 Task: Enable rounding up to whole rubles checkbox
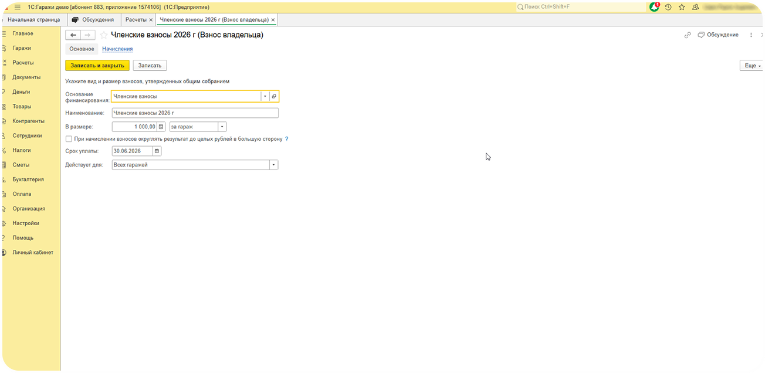[69, 139]
